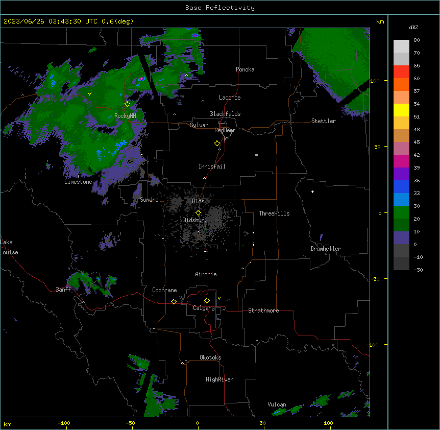Click the Innisfail city label
This screenshot has width=440, height=430.
(212, 166)
